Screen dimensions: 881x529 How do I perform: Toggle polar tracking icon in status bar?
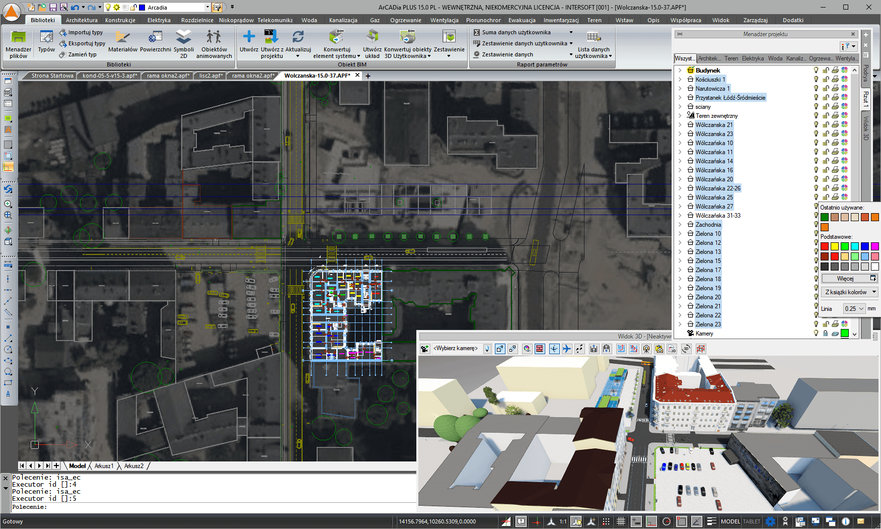tap(667, 521)
